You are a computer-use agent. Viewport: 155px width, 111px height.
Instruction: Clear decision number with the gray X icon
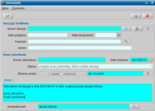point(137,29)
